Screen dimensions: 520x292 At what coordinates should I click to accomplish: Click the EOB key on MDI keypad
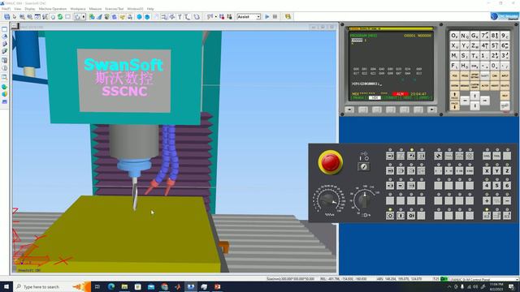coord(474,66)
